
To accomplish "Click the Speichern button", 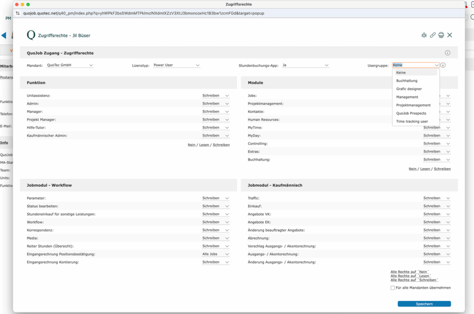I will pos(424,304).
